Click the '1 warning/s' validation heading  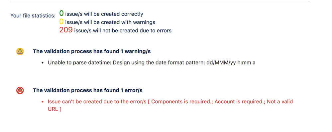coord(92,52)
